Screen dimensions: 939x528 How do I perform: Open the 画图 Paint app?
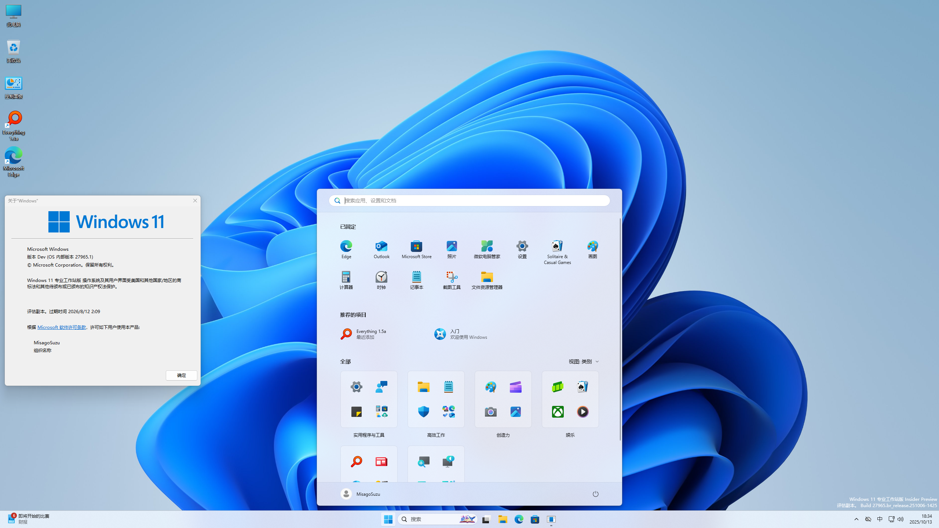point(593,249)
